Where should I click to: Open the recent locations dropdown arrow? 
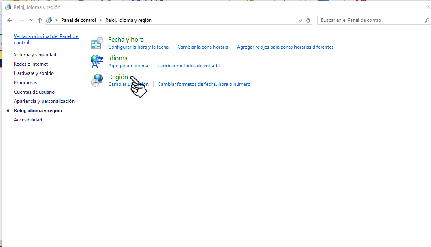[31, 20]
